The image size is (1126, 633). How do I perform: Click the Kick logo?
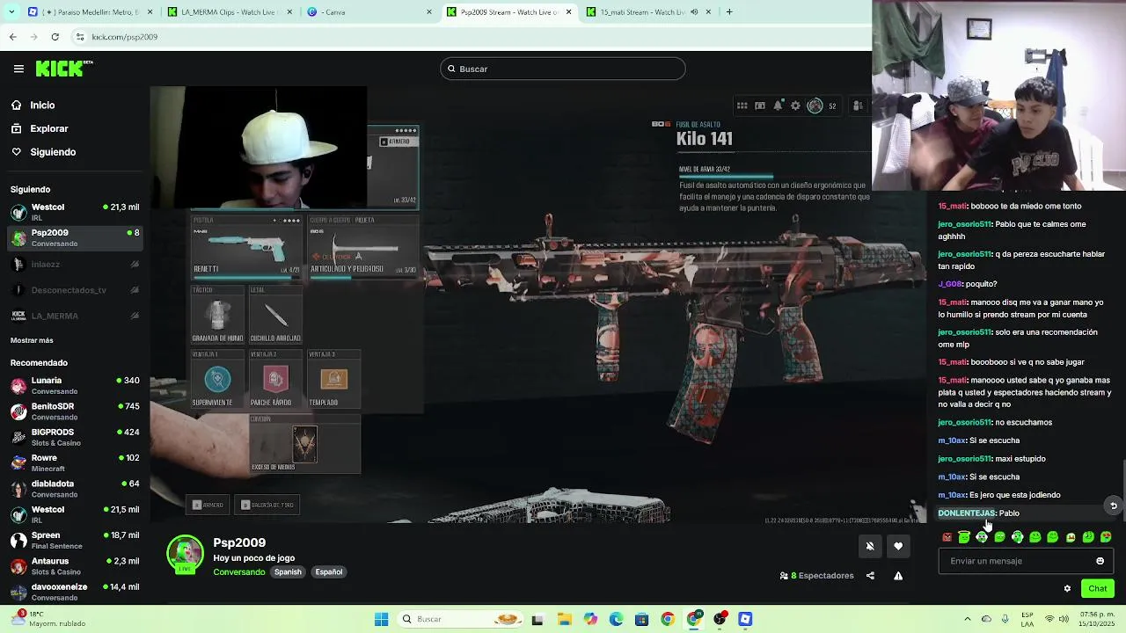coord(63,69)
